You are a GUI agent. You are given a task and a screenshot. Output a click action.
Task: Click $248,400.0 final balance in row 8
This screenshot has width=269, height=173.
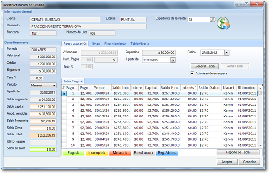tap(171, 134)
